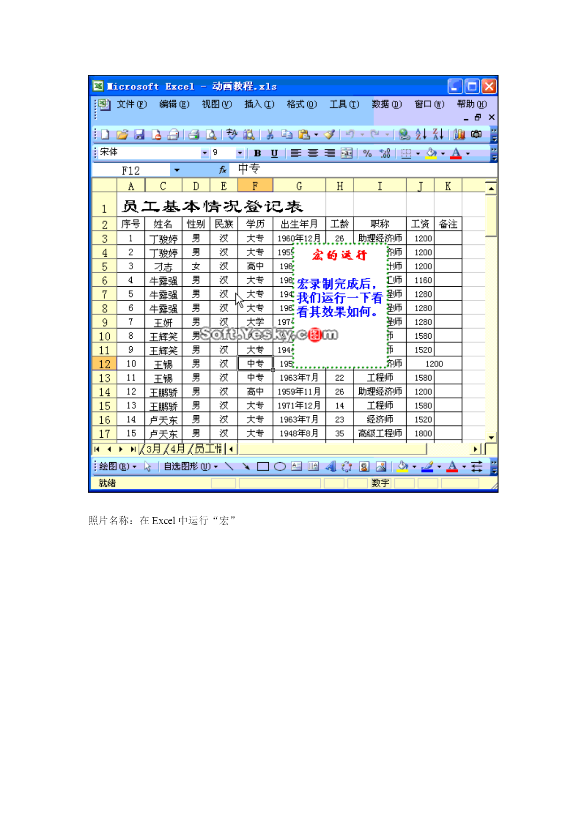This screenshot has width=582, height=823.
Task: Select the Rectangle drawing tool
Action: 263,466
